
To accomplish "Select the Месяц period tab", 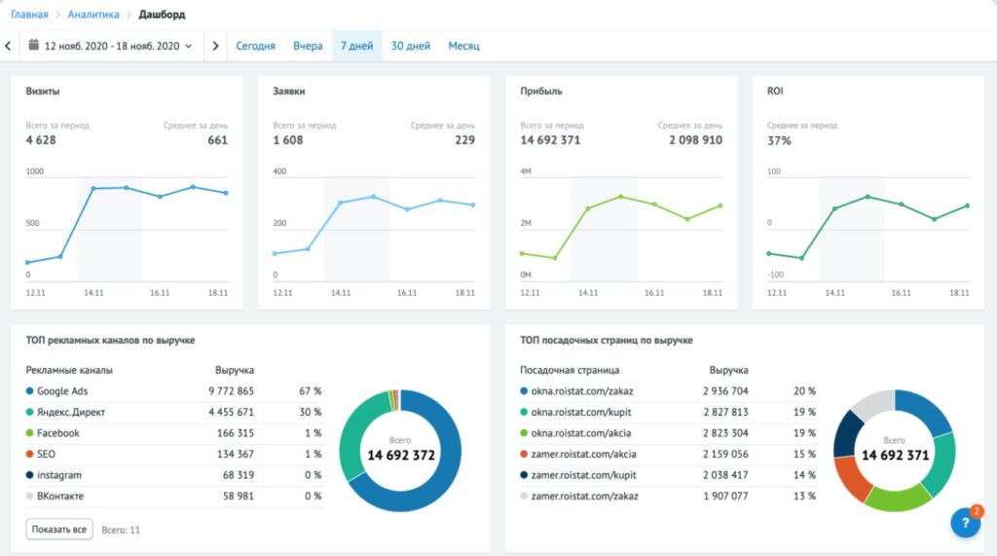I will click(x=464, y=46).
